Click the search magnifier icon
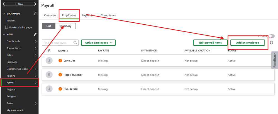278x114 pixels. click(x=75, y=43)
